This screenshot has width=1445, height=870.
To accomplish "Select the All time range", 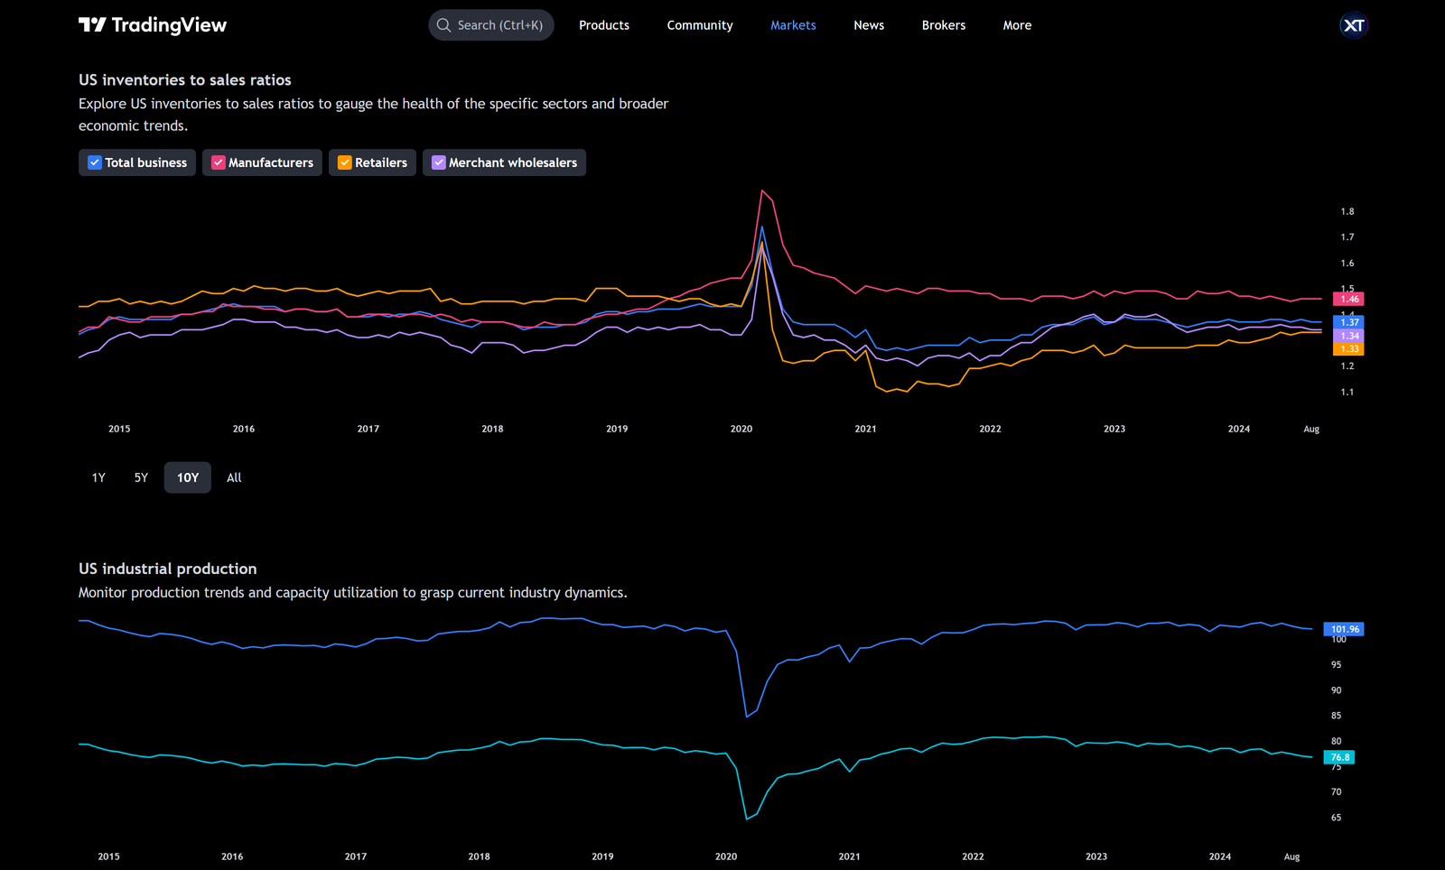I will [233, 477].
